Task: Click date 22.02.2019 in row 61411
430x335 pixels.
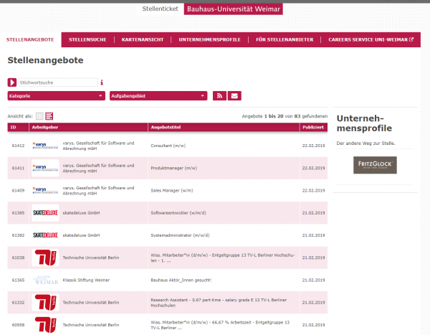Action: (313, 168)
